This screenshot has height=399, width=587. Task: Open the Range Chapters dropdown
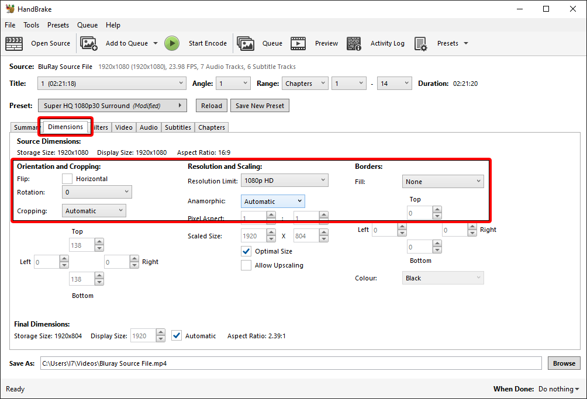[x=305, y=84]
